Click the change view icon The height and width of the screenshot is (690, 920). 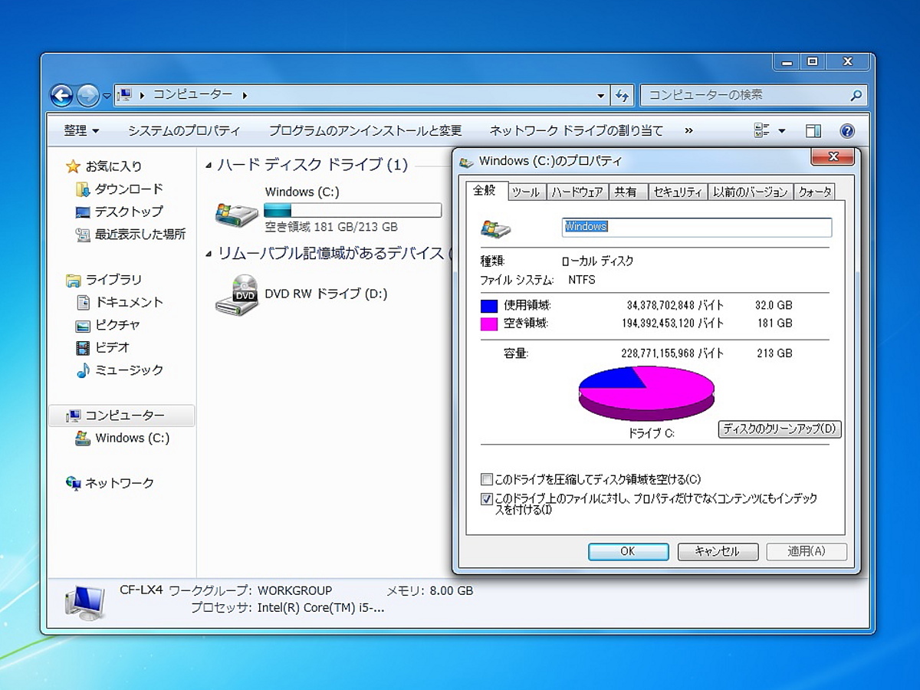click(761, 131)
